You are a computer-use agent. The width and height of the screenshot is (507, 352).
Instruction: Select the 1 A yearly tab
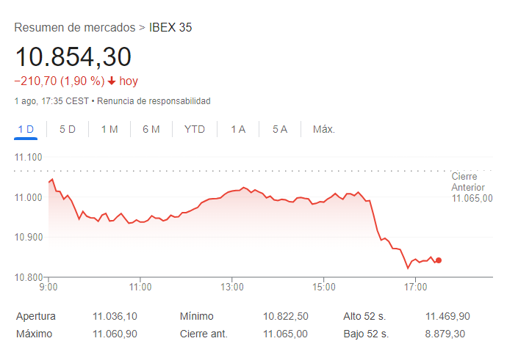[x=238, y=129]
